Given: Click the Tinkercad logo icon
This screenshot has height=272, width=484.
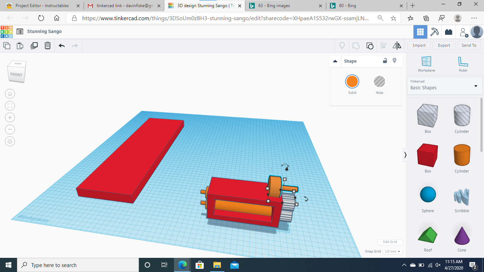Looking at the screenshot, I should pyautogui.click(x=6, y=32).
